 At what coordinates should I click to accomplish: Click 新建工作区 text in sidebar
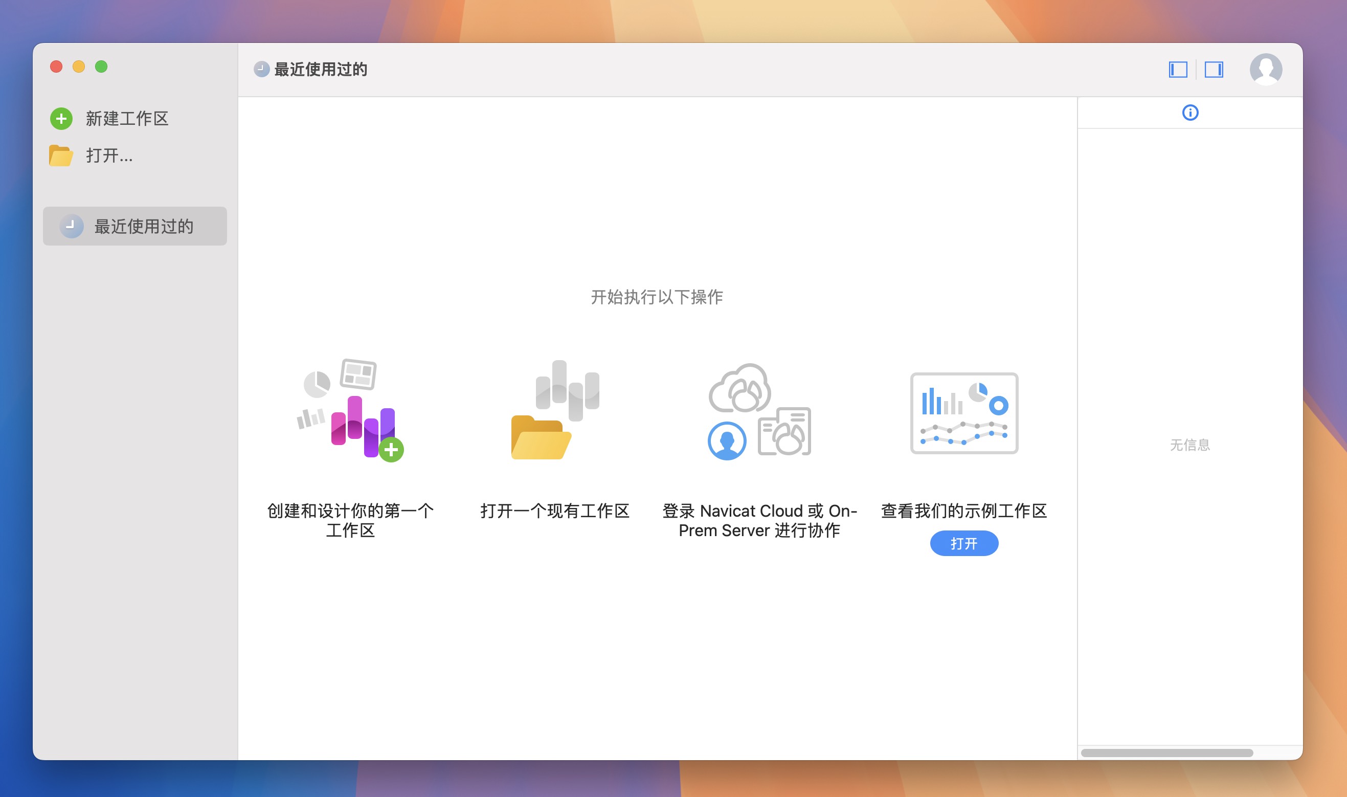coord(127,119)
